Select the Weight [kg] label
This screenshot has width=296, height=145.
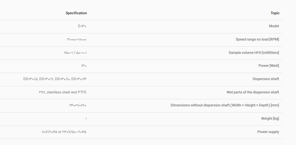coord(270,119)
